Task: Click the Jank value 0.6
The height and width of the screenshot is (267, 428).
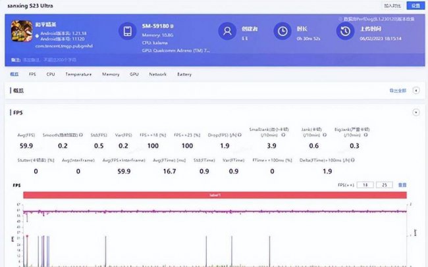Action: click(x=313, y=146)
